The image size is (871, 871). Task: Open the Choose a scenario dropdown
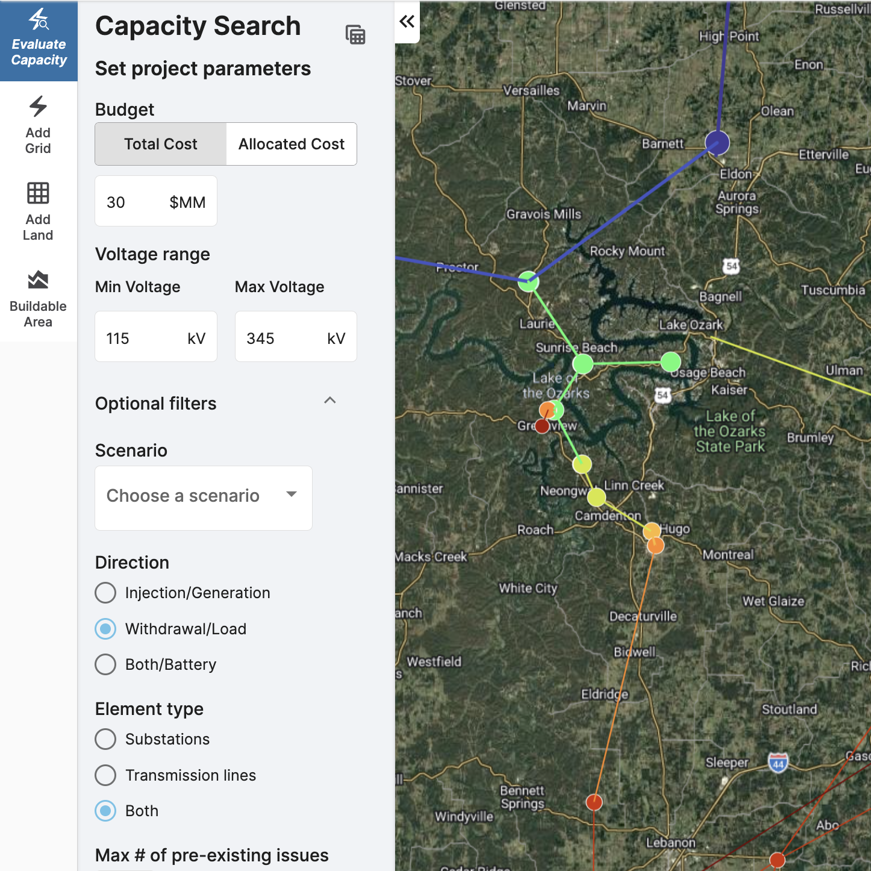pos(204,498)
